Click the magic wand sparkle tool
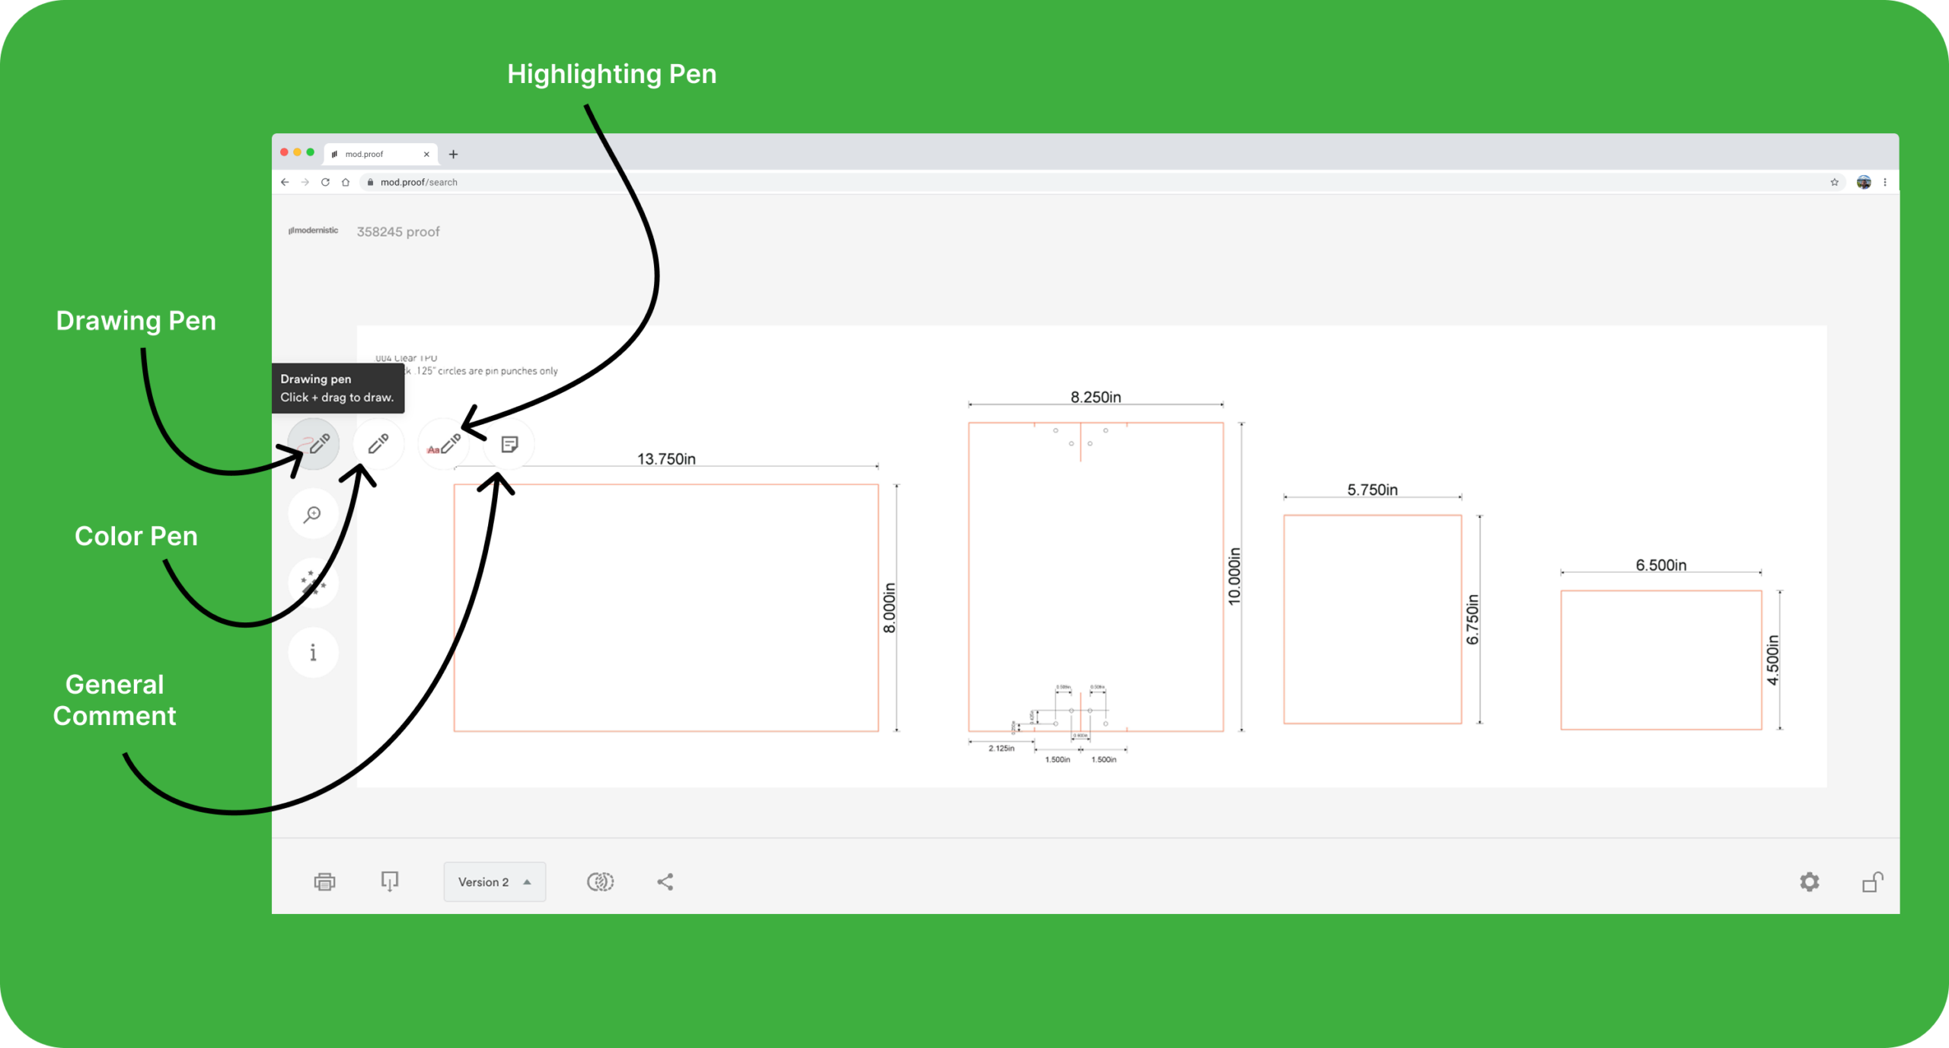Viewport: 1949px width, 1048px height. coord(313,583)
